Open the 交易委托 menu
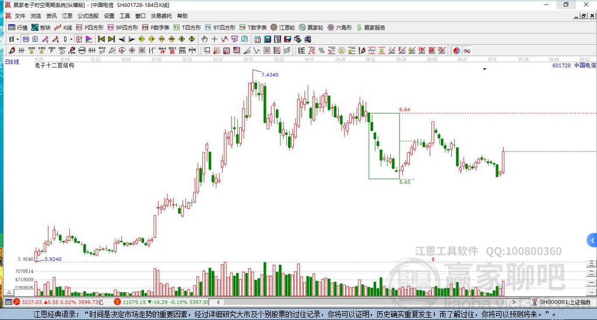The width and height of the screenshot is (597, 320). (161, 16)
